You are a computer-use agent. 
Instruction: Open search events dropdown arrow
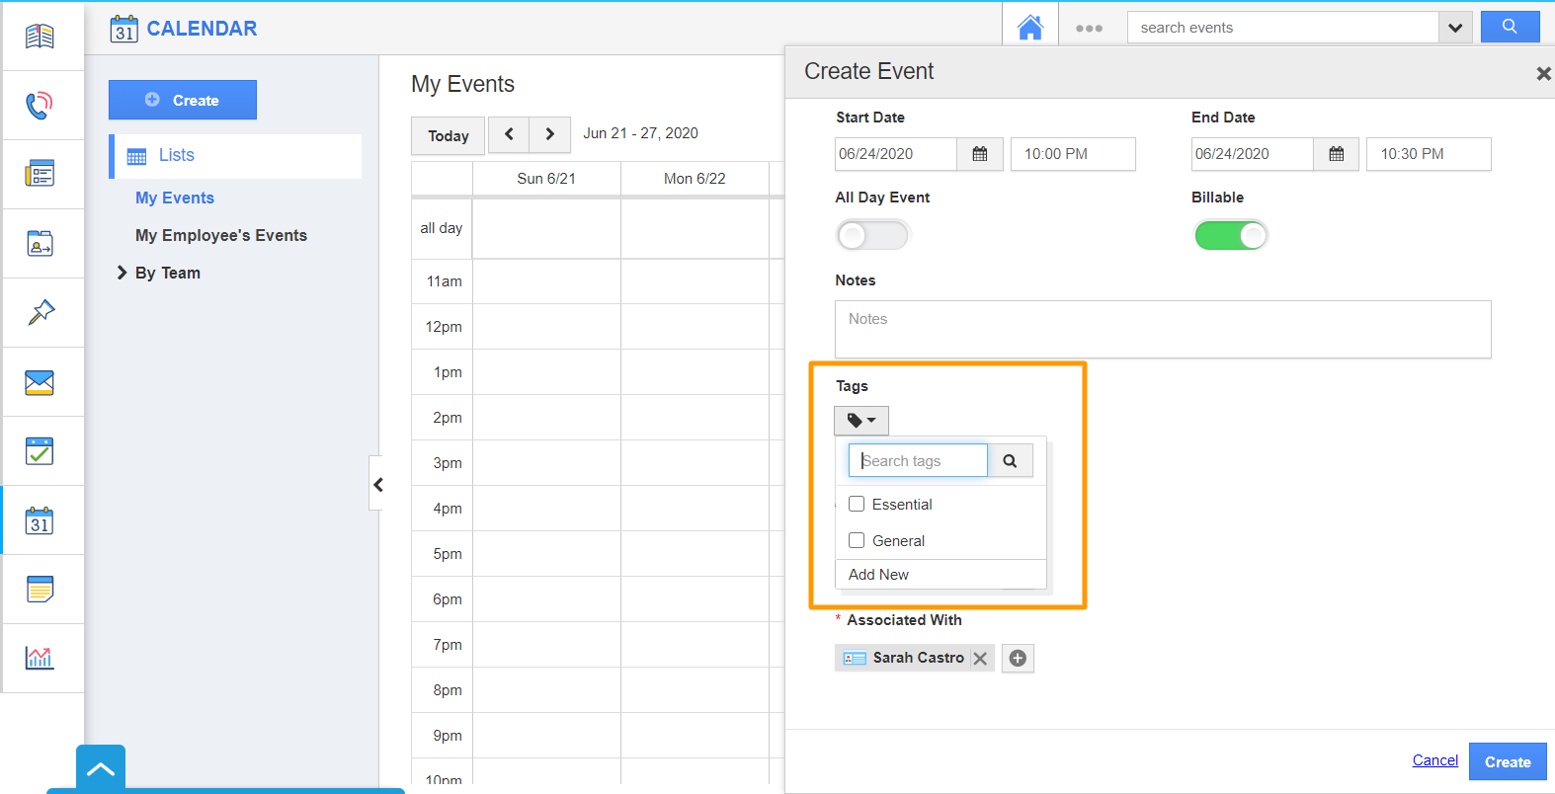tap(1454, 28)
